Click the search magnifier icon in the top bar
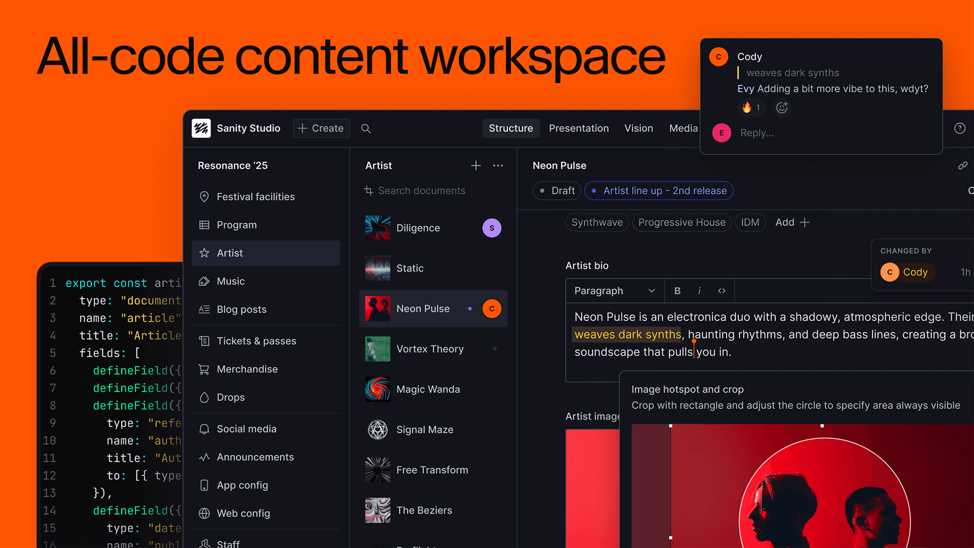The width and height of the screenshot is (974, 548). click(x=366, y=128)
